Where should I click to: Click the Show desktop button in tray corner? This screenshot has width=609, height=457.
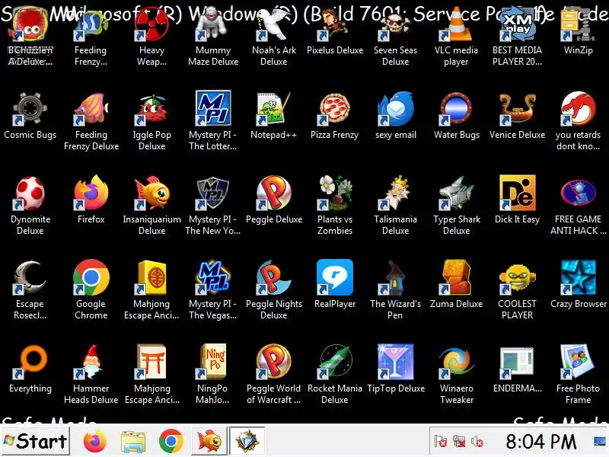point(600,441)
